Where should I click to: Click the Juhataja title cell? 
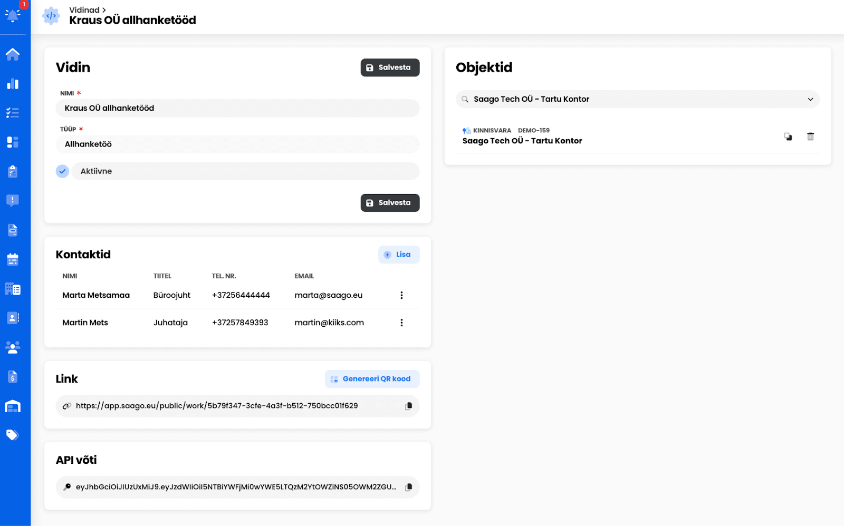[x=170, y=323]
